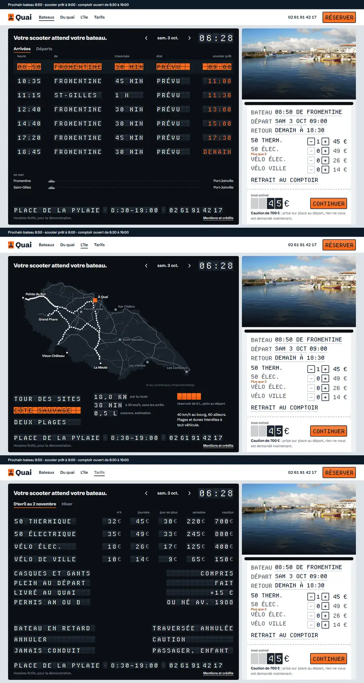Add one VÉLO ÉLEC. beside the island map
This screenshot has height=683, width=364.
click(325, 388)
